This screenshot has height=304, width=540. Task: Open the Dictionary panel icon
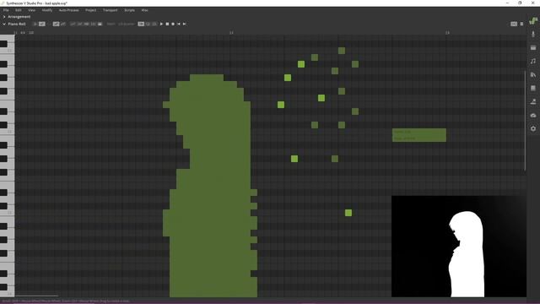coord(533,88)
